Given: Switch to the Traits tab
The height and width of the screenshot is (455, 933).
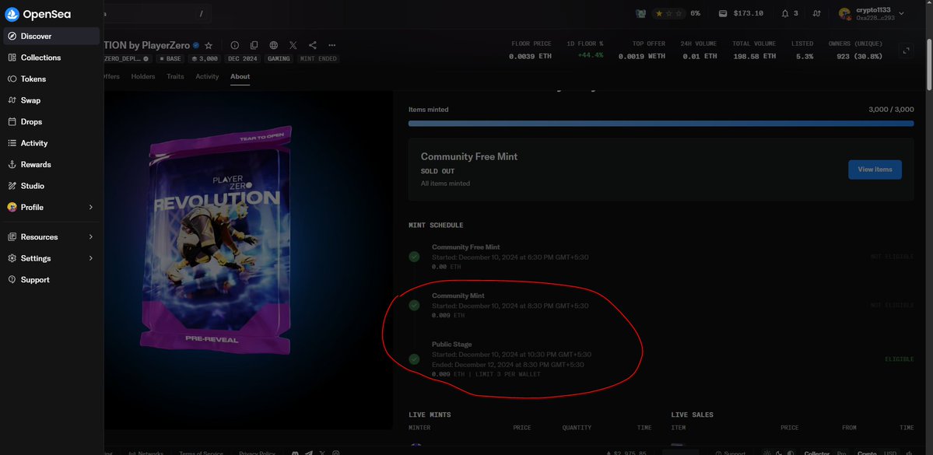Looking at the screenshot, I should tap(175, 77).
